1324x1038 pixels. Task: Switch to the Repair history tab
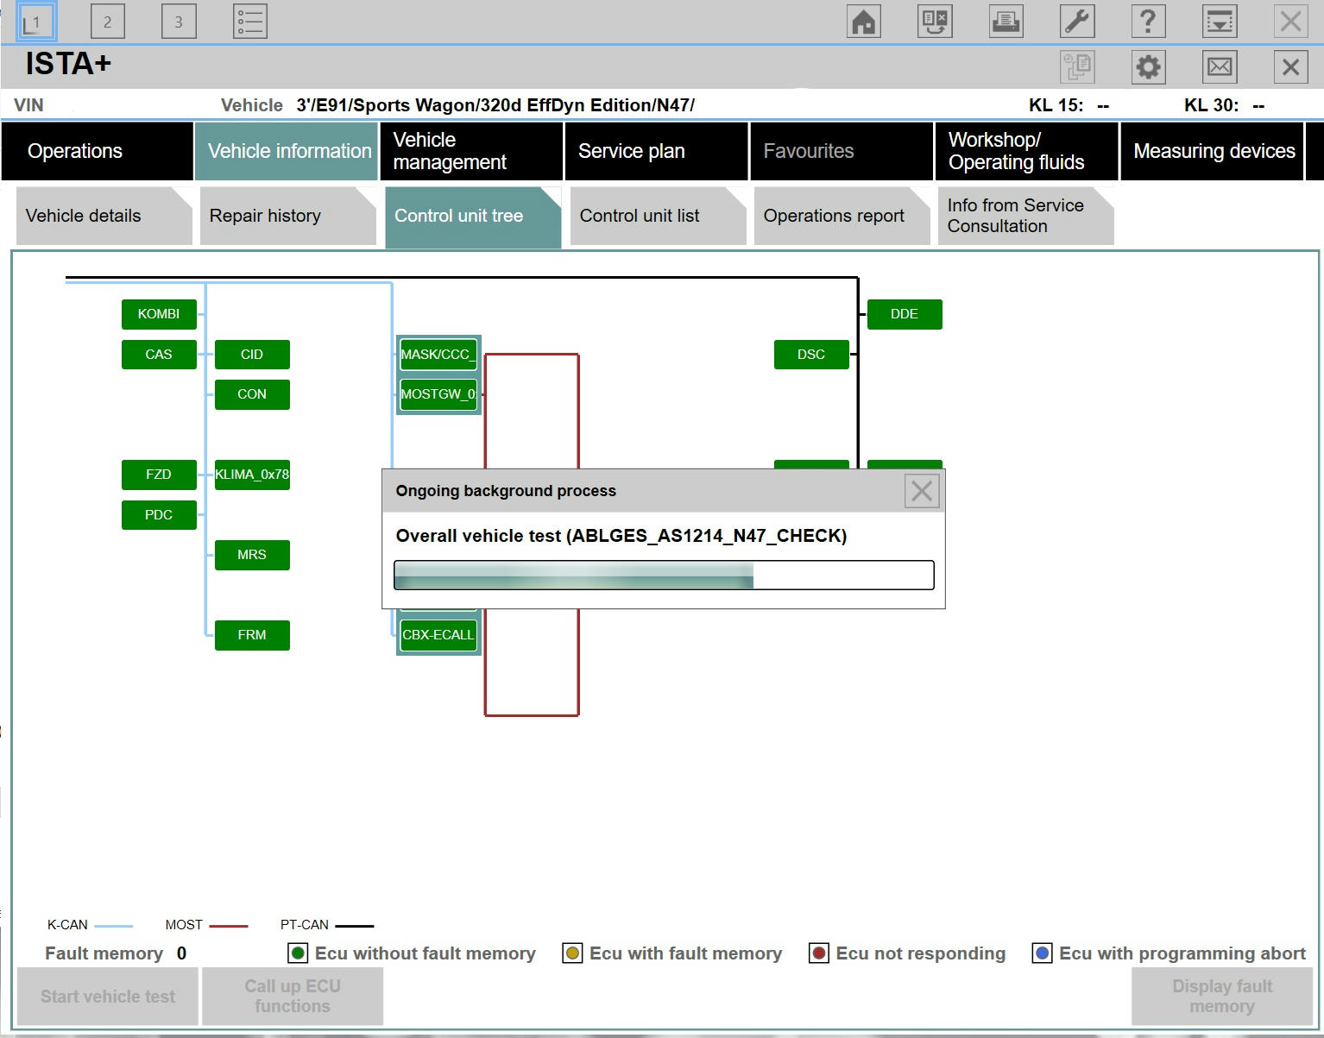(288, 216)
